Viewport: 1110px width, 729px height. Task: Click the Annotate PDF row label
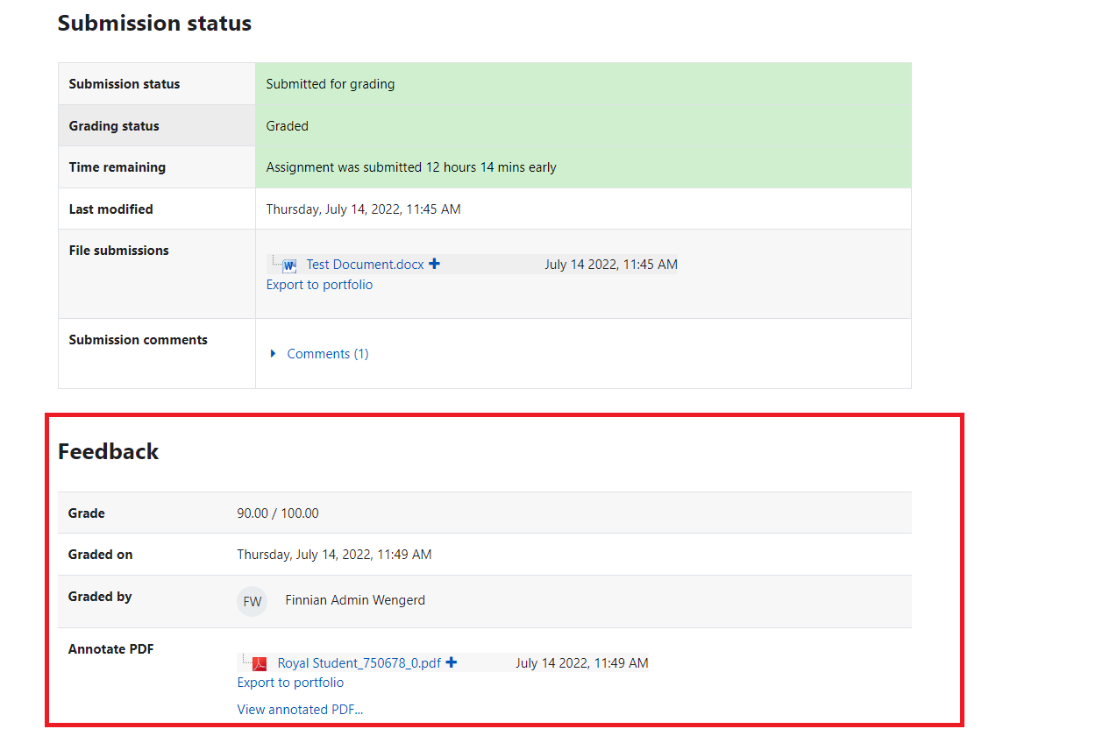point(111,649)
